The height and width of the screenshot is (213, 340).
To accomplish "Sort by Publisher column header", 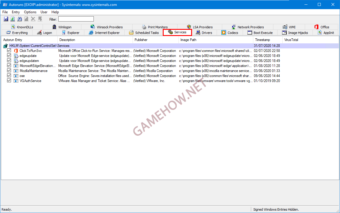I will 156,40.
